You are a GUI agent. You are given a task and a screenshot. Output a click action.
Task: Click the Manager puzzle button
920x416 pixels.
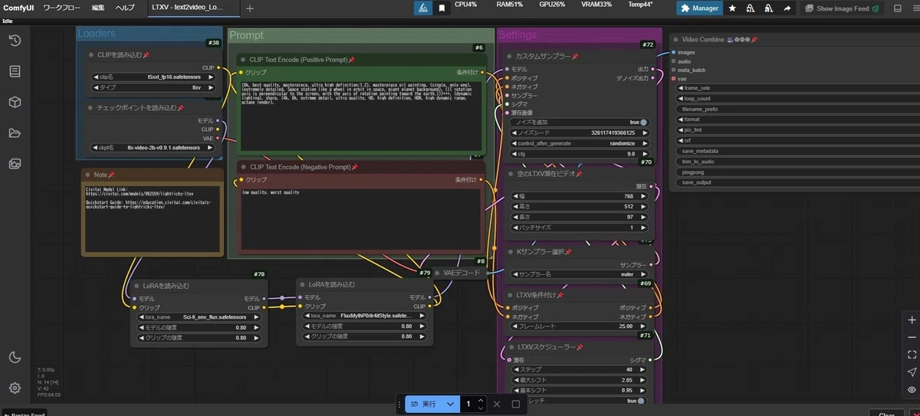(x=700, y=8)
